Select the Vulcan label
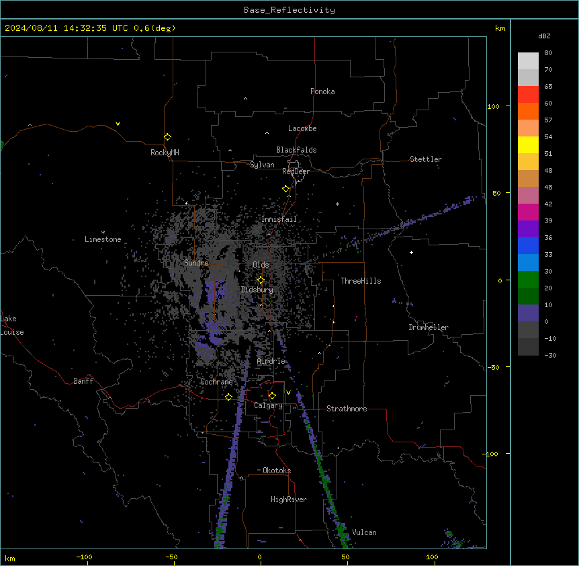 point(364,532)
